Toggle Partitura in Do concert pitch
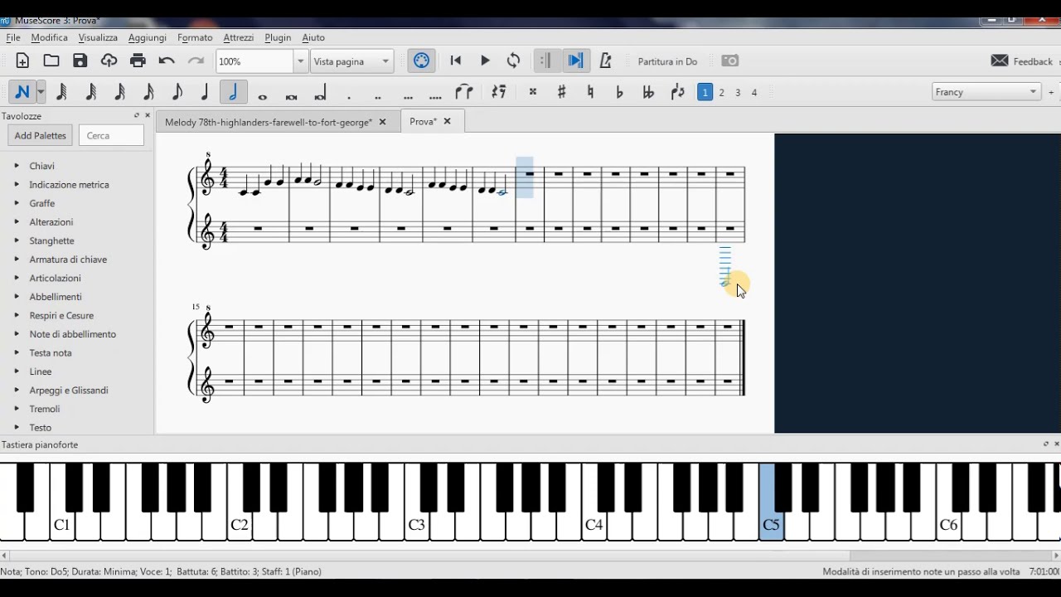This screenshot has height=597, width=1061. (667, 61)
